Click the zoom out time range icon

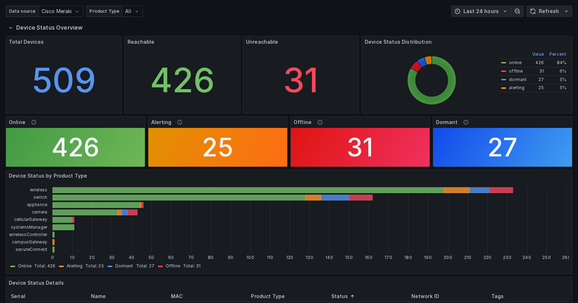click(x=517, y=11)
